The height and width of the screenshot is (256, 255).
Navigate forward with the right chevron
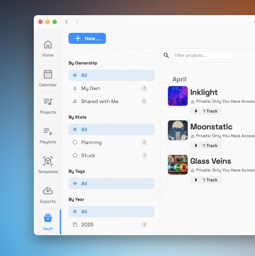pos(77,22)
